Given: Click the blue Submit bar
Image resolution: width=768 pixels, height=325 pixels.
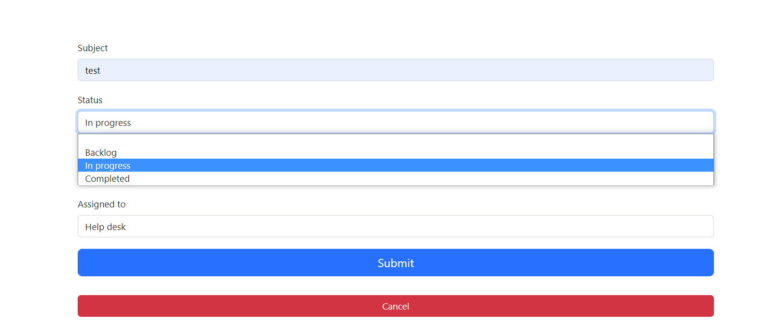Looking at the screenshot, I should click(396, 262).
